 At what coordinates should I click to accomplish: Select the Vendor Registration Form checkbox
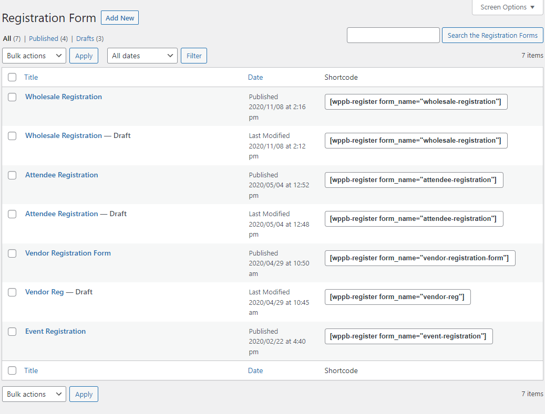12,253
